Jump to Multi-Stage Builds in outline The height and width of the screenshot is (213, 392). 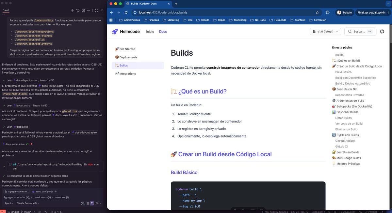pos(347,158)
